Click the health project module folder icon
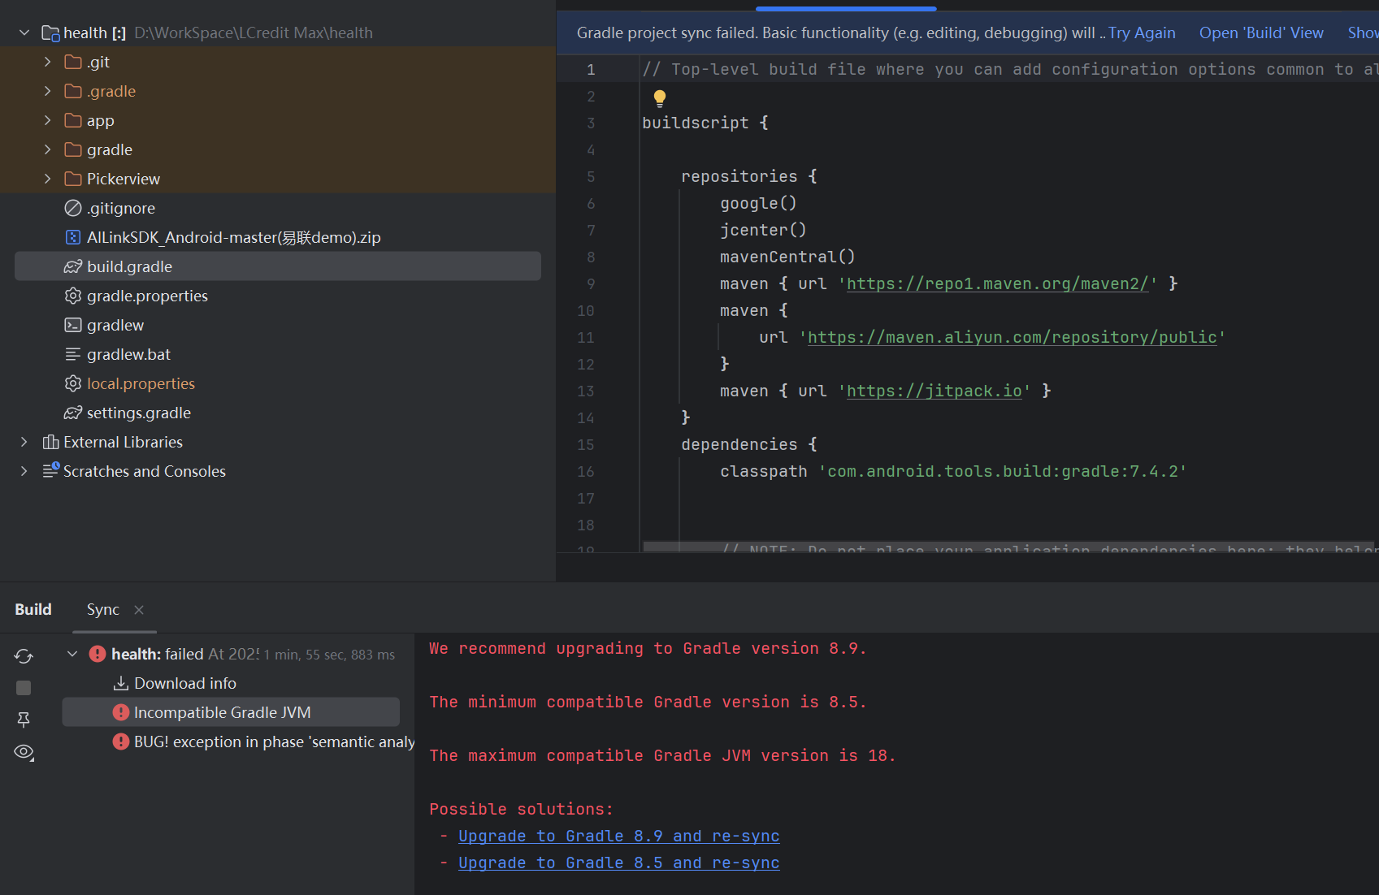 [50, 33]
